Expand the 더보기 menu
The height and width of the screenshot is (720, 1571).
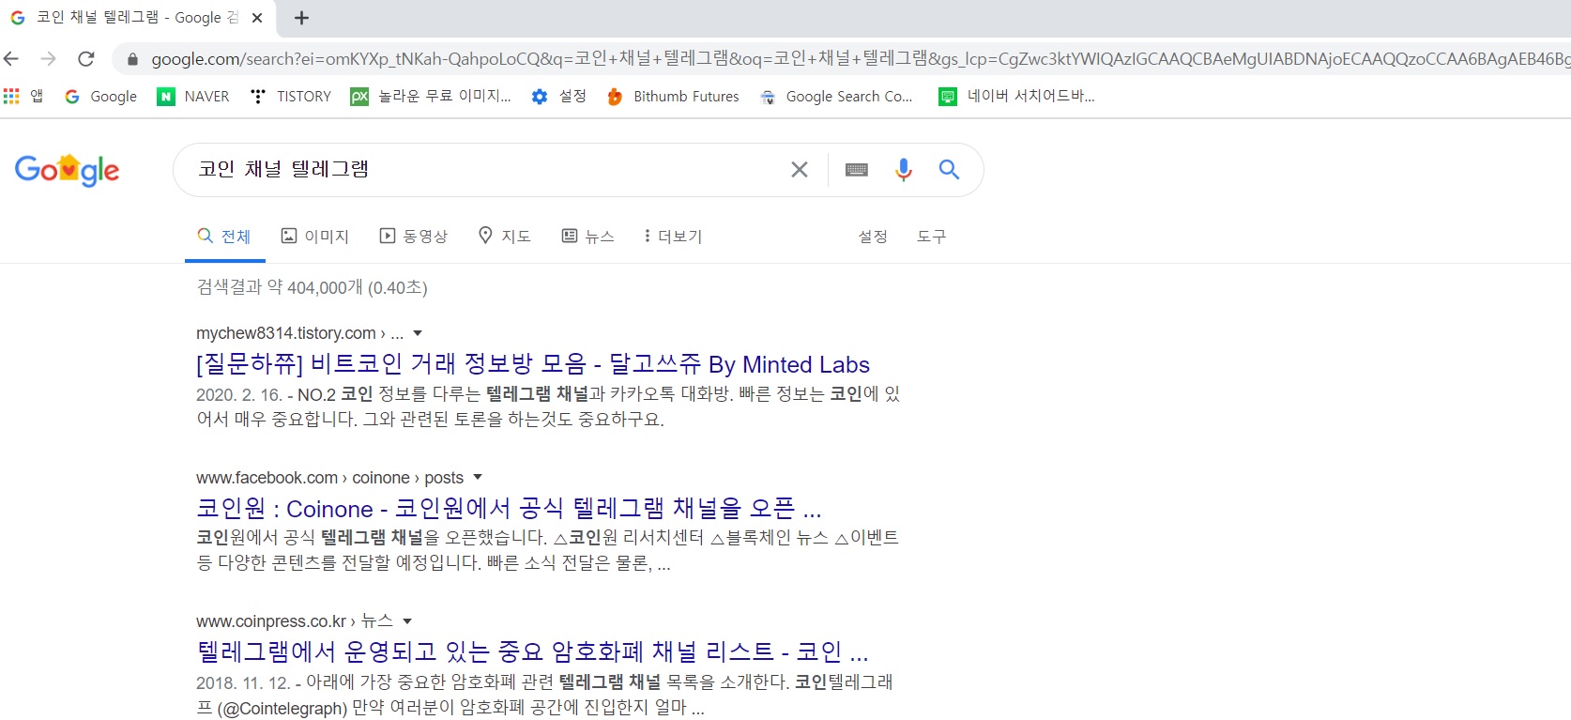coord(674,237)
